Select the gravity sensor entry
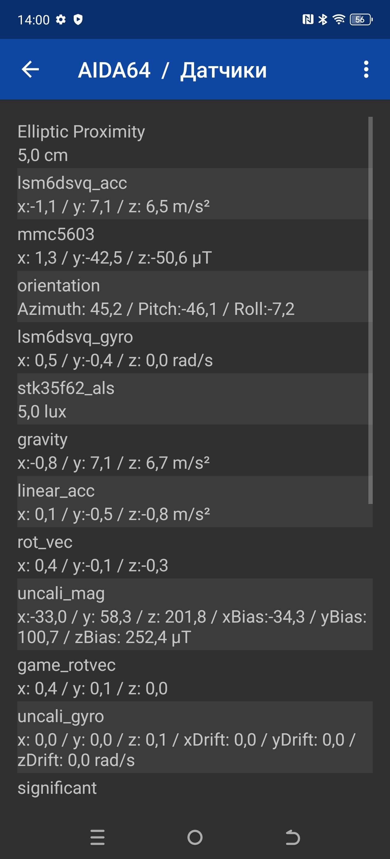Image resolution: width=390 pixels, height=859 pixels. point(193,451)
